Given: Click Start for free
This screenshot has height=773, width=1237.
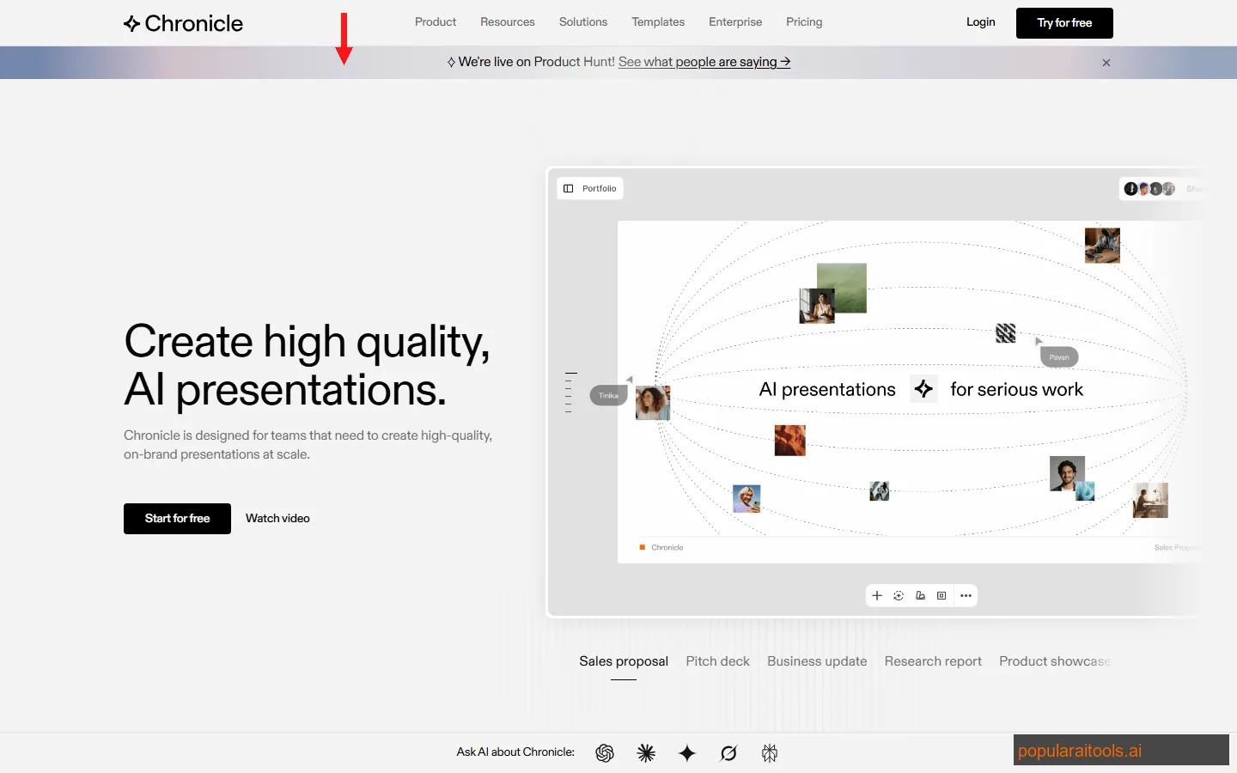Looking at the screenshot, I should [177, 518].
